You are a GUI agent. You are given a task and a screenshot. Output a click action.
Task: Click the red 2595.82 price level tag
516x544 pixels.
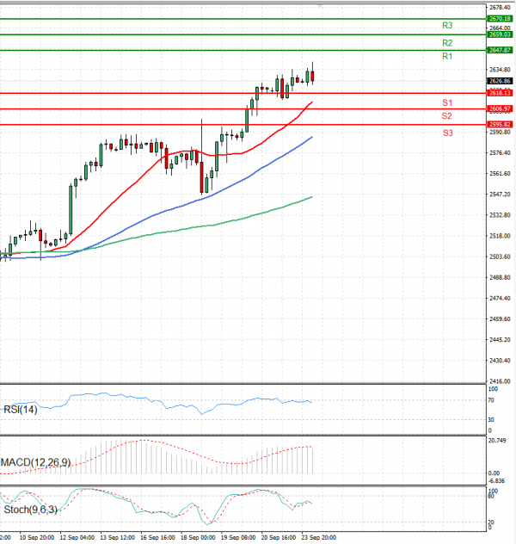click(x=500, y=125)
